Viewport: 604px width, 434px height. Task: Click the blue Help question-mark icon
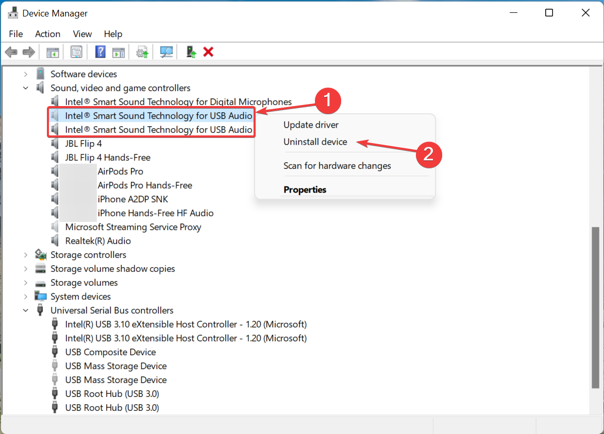click(100, 52)
